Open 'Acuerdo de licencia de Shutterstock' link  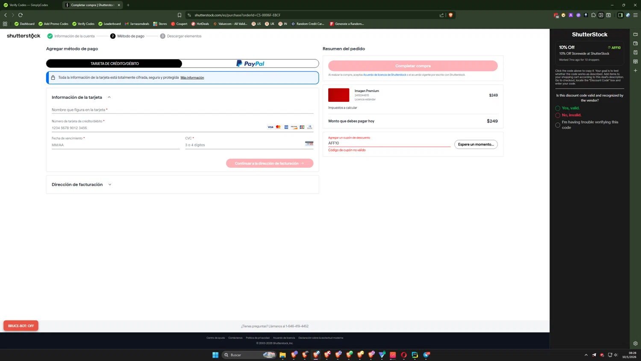[385, 75]
